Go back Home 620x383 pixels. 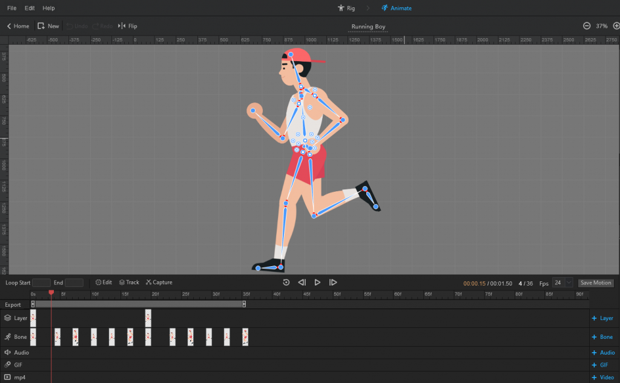[18, 26]
